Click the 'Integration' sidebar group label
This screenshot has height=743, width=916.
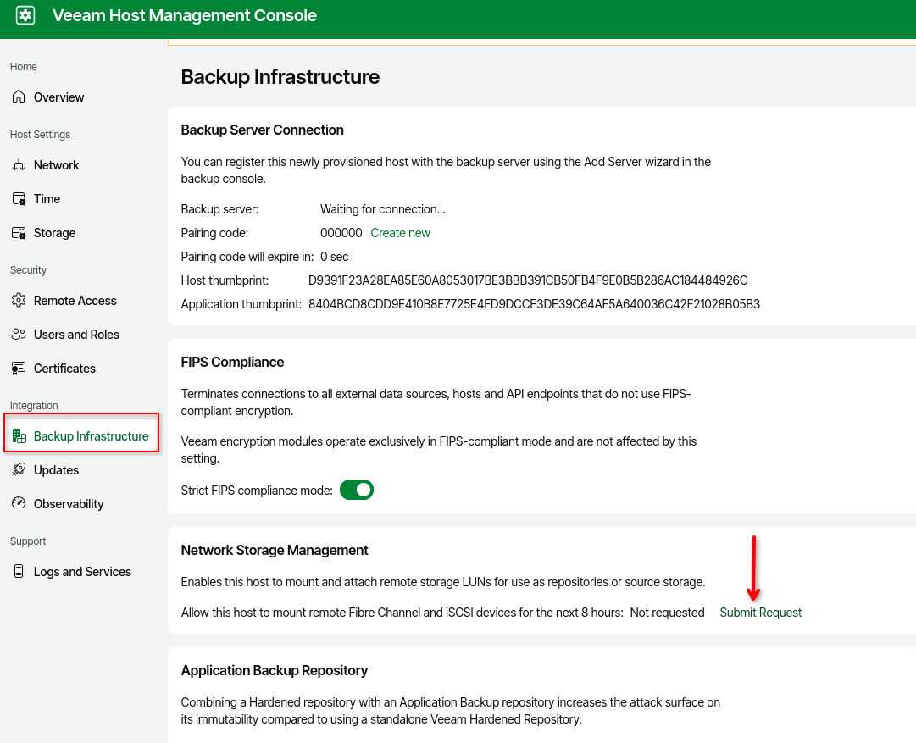[34, 405]
